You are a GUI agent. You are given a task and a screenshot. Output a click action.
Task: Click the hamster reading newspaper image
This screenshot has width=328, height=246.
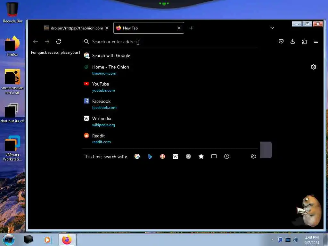(308, 211)
